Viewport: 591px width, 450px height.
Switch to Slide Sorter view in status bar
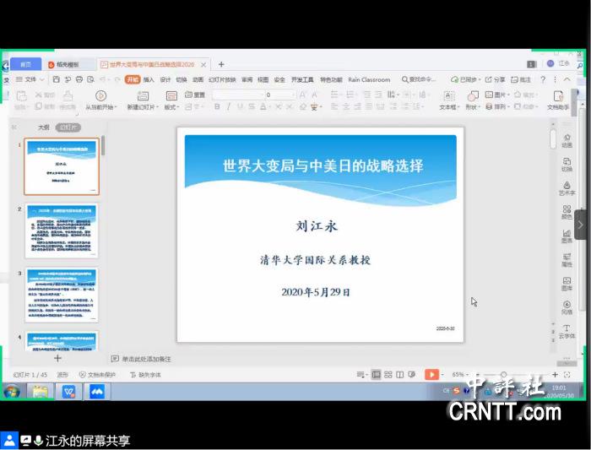388,374
